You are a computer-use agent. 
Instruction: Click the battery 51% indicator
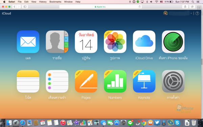169,2
